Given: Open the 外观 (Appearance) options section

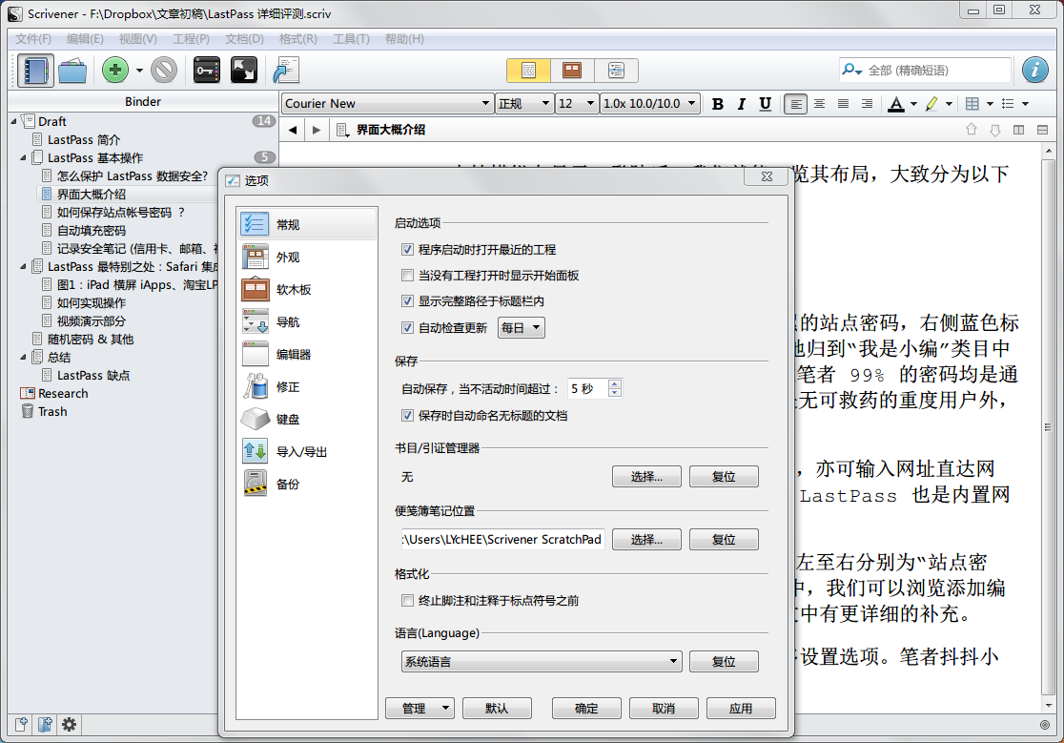Looking at the screenshot, I should [288, 258].
